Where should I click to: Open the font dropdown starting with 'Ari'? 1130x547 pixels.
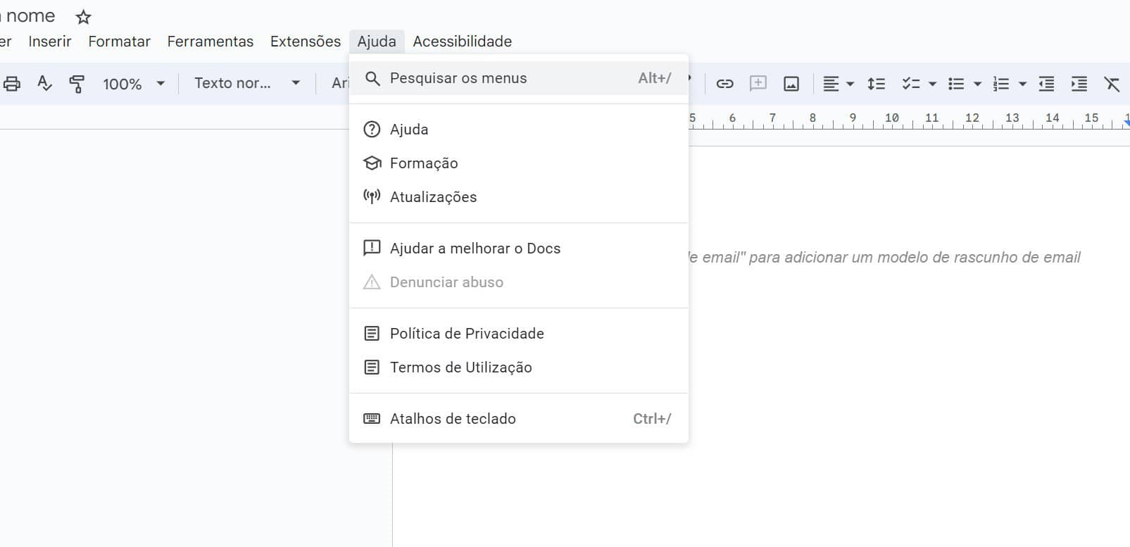[x=339, y=83]
